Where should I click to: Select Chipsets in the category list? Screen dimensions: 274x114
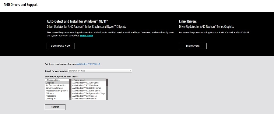[x=57, y=93]
